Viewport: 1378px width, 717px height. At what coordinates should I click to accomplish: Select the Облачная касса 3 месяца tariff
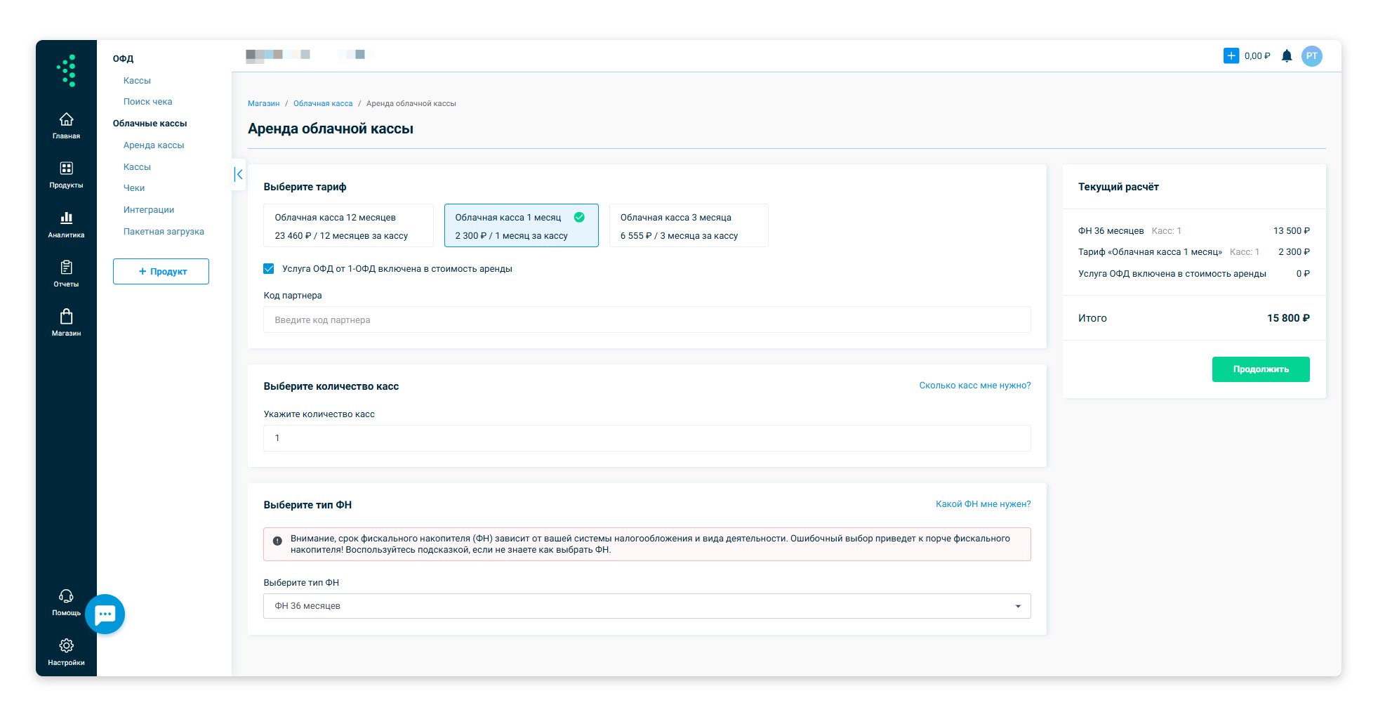point(688,226)
